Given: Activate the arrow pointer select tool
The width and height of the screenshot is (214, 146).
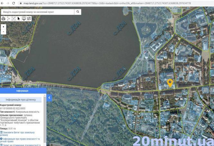Looking at the screenshot, I should point(19,18).
